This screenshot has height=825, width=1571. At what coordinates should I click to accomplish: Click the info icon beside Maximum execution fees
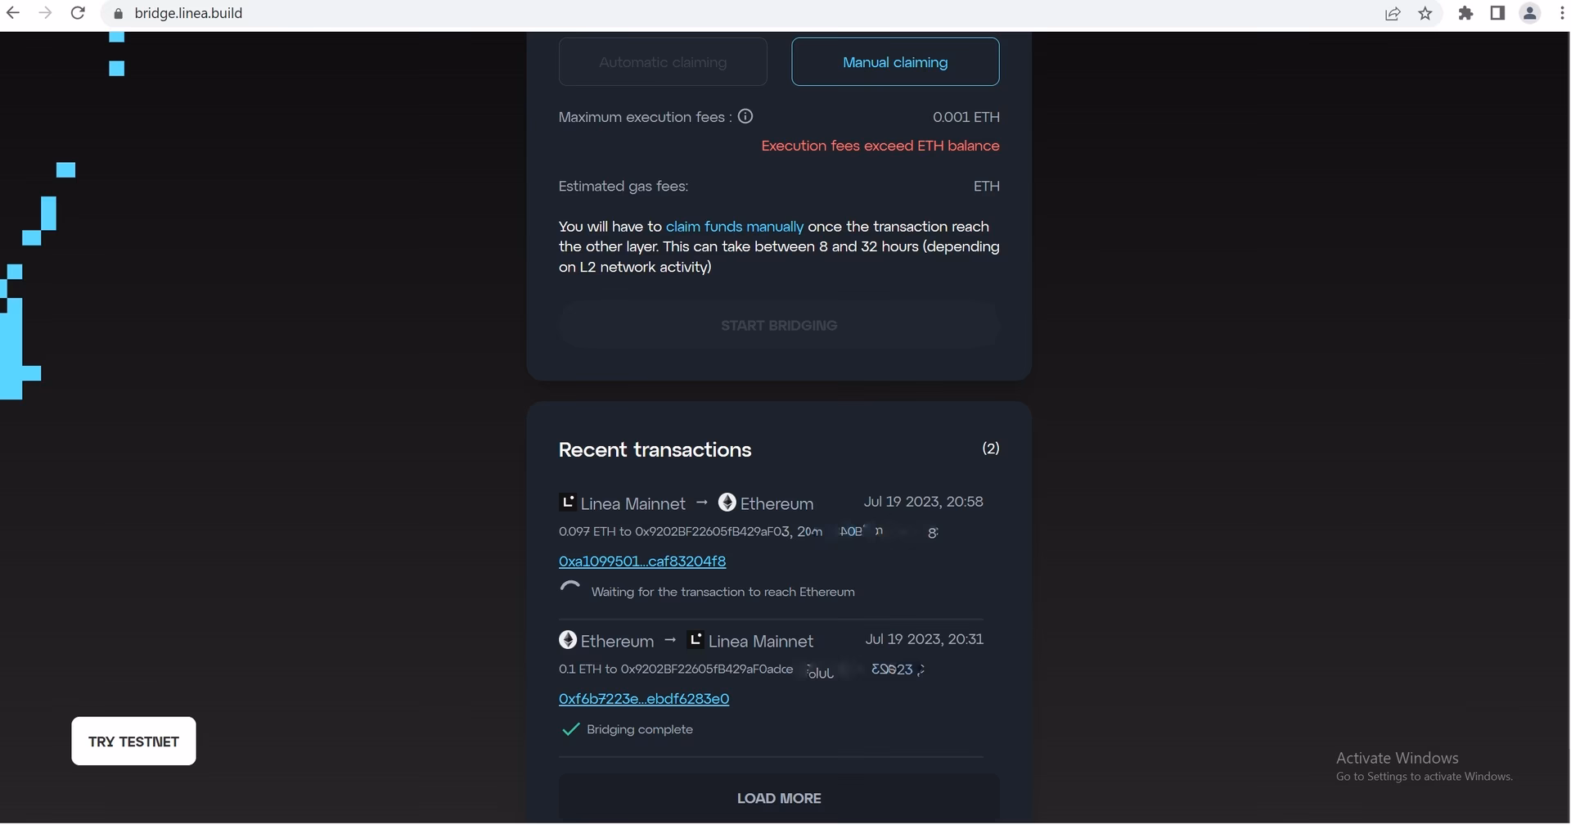745,116
